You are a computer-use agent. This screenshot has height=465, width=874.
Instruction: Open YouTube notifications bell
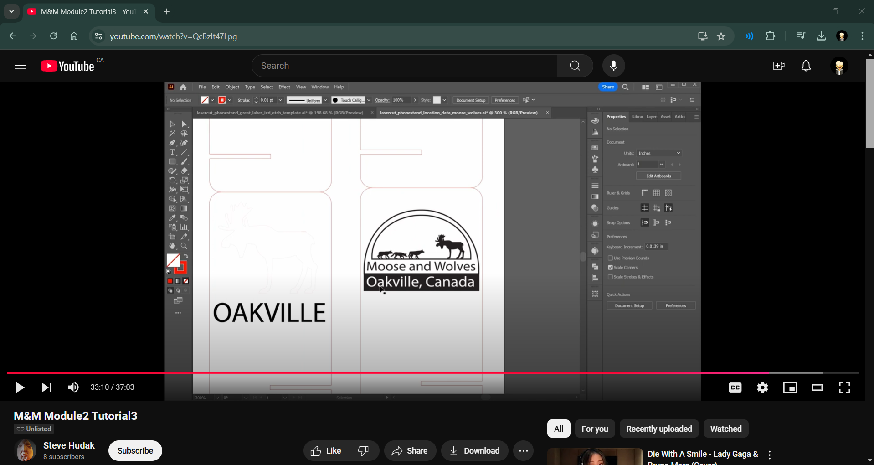806,66
